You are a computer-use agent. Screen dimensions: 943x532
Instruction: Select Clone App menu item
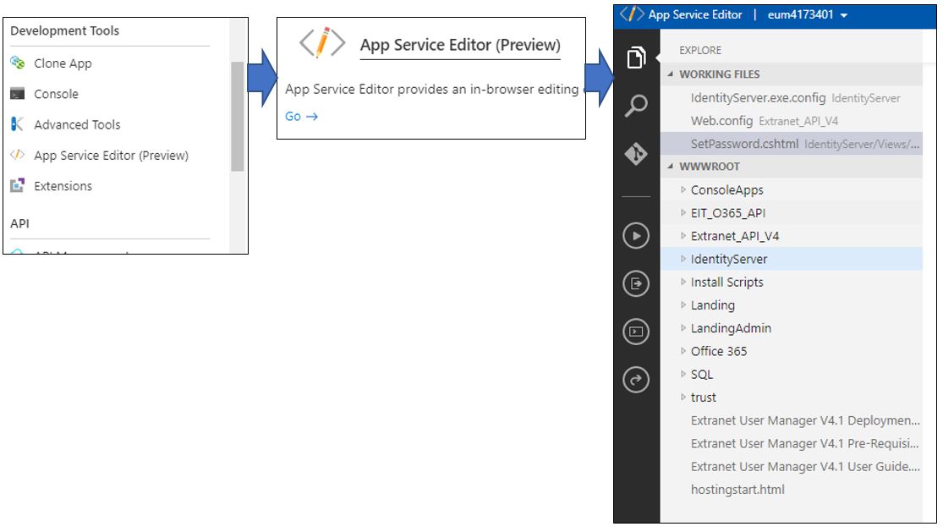click(63, 63)
